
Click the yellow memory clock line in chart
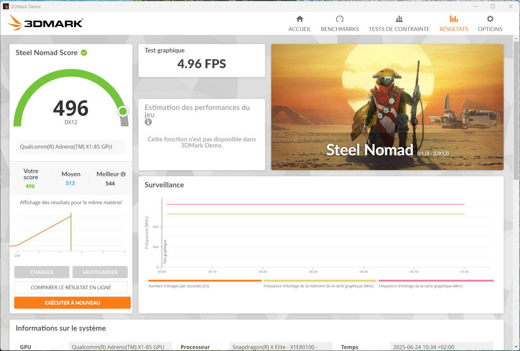(x=315, y=214)
